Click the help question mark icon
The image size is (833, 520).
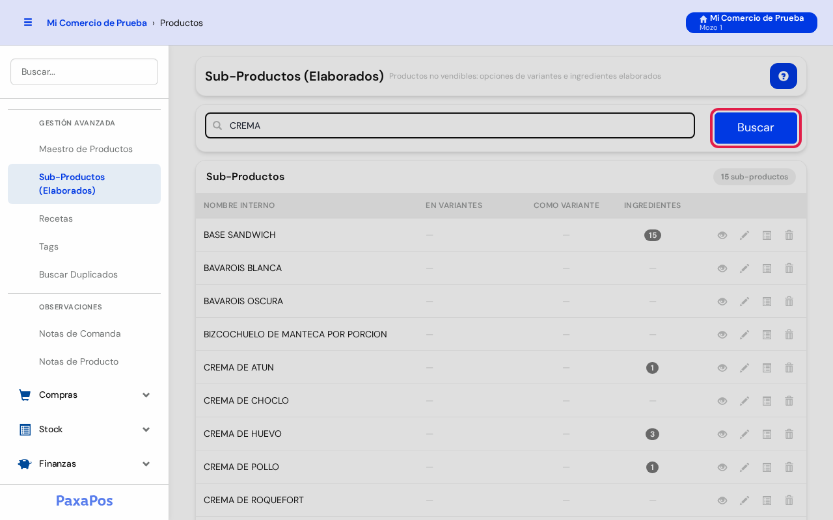tap(784, 76)
